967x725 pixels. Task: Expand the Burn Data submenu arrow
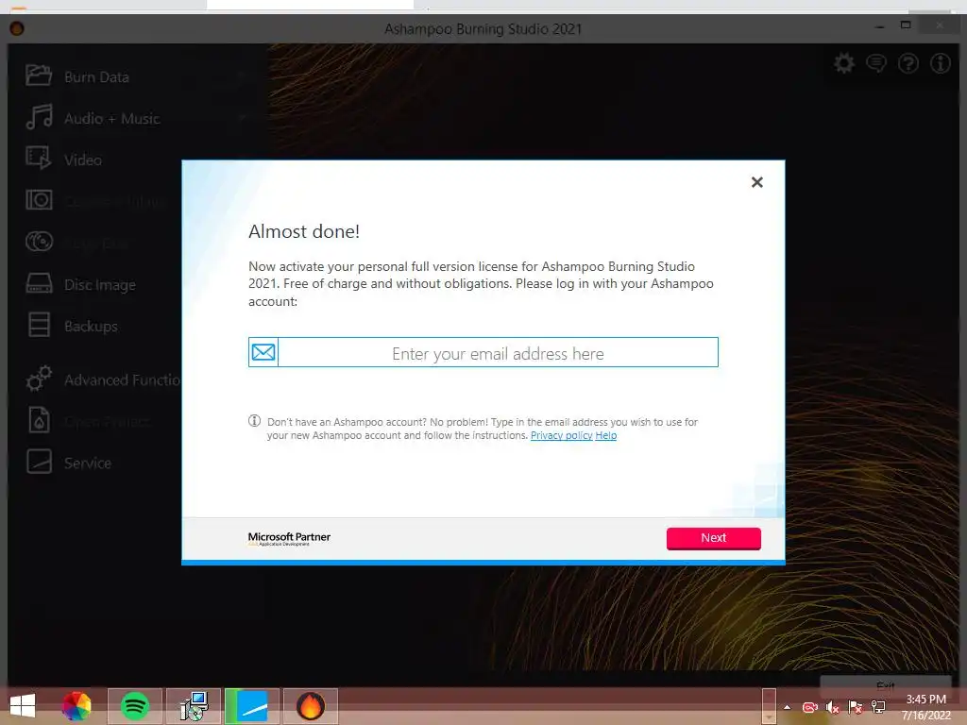(x=243, y=76)
